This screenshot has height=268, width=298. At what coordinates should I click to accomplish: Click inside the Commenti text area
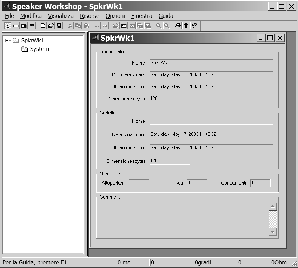coord(183,219)
